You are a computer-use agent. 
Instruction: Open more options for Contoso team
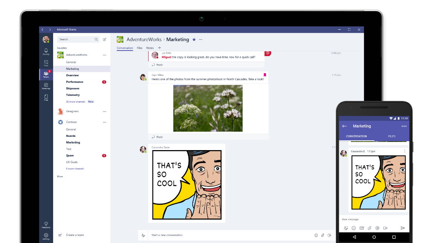click(104, 122)
